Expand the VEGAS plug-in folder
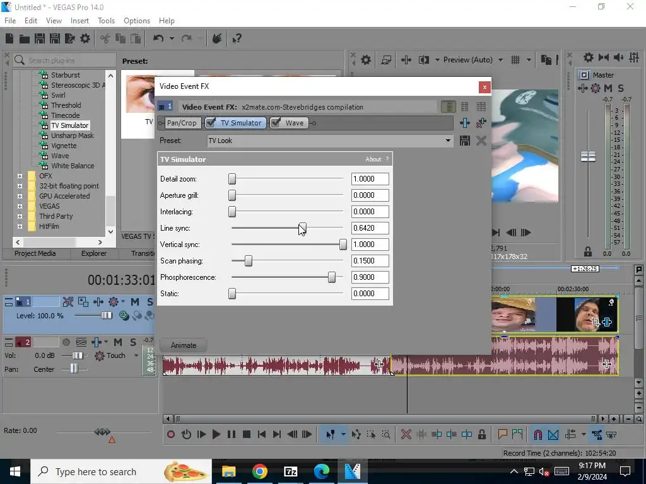646x484 pixels. pos(20,206)
